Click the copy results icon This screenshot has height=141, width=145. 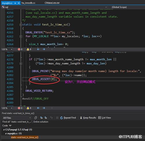tap(36, 118)
